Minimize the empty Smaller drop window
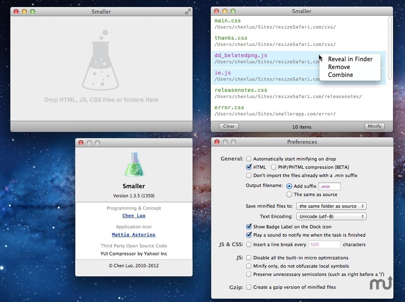The width and height of the screenshot is (405, 302). (24, 12)
